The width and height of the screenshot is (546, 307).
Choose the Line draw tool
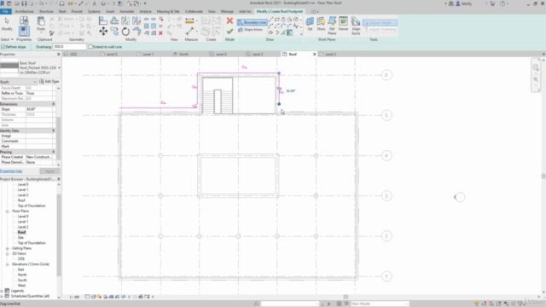click(x=270, y=20)
